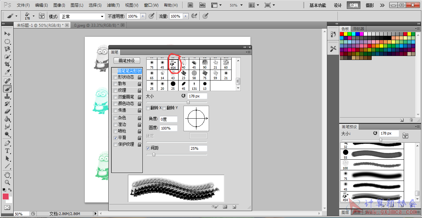The height and width of the screenshot is (218, 422).
Task: Select the Lasso tool
Action: 7,49
